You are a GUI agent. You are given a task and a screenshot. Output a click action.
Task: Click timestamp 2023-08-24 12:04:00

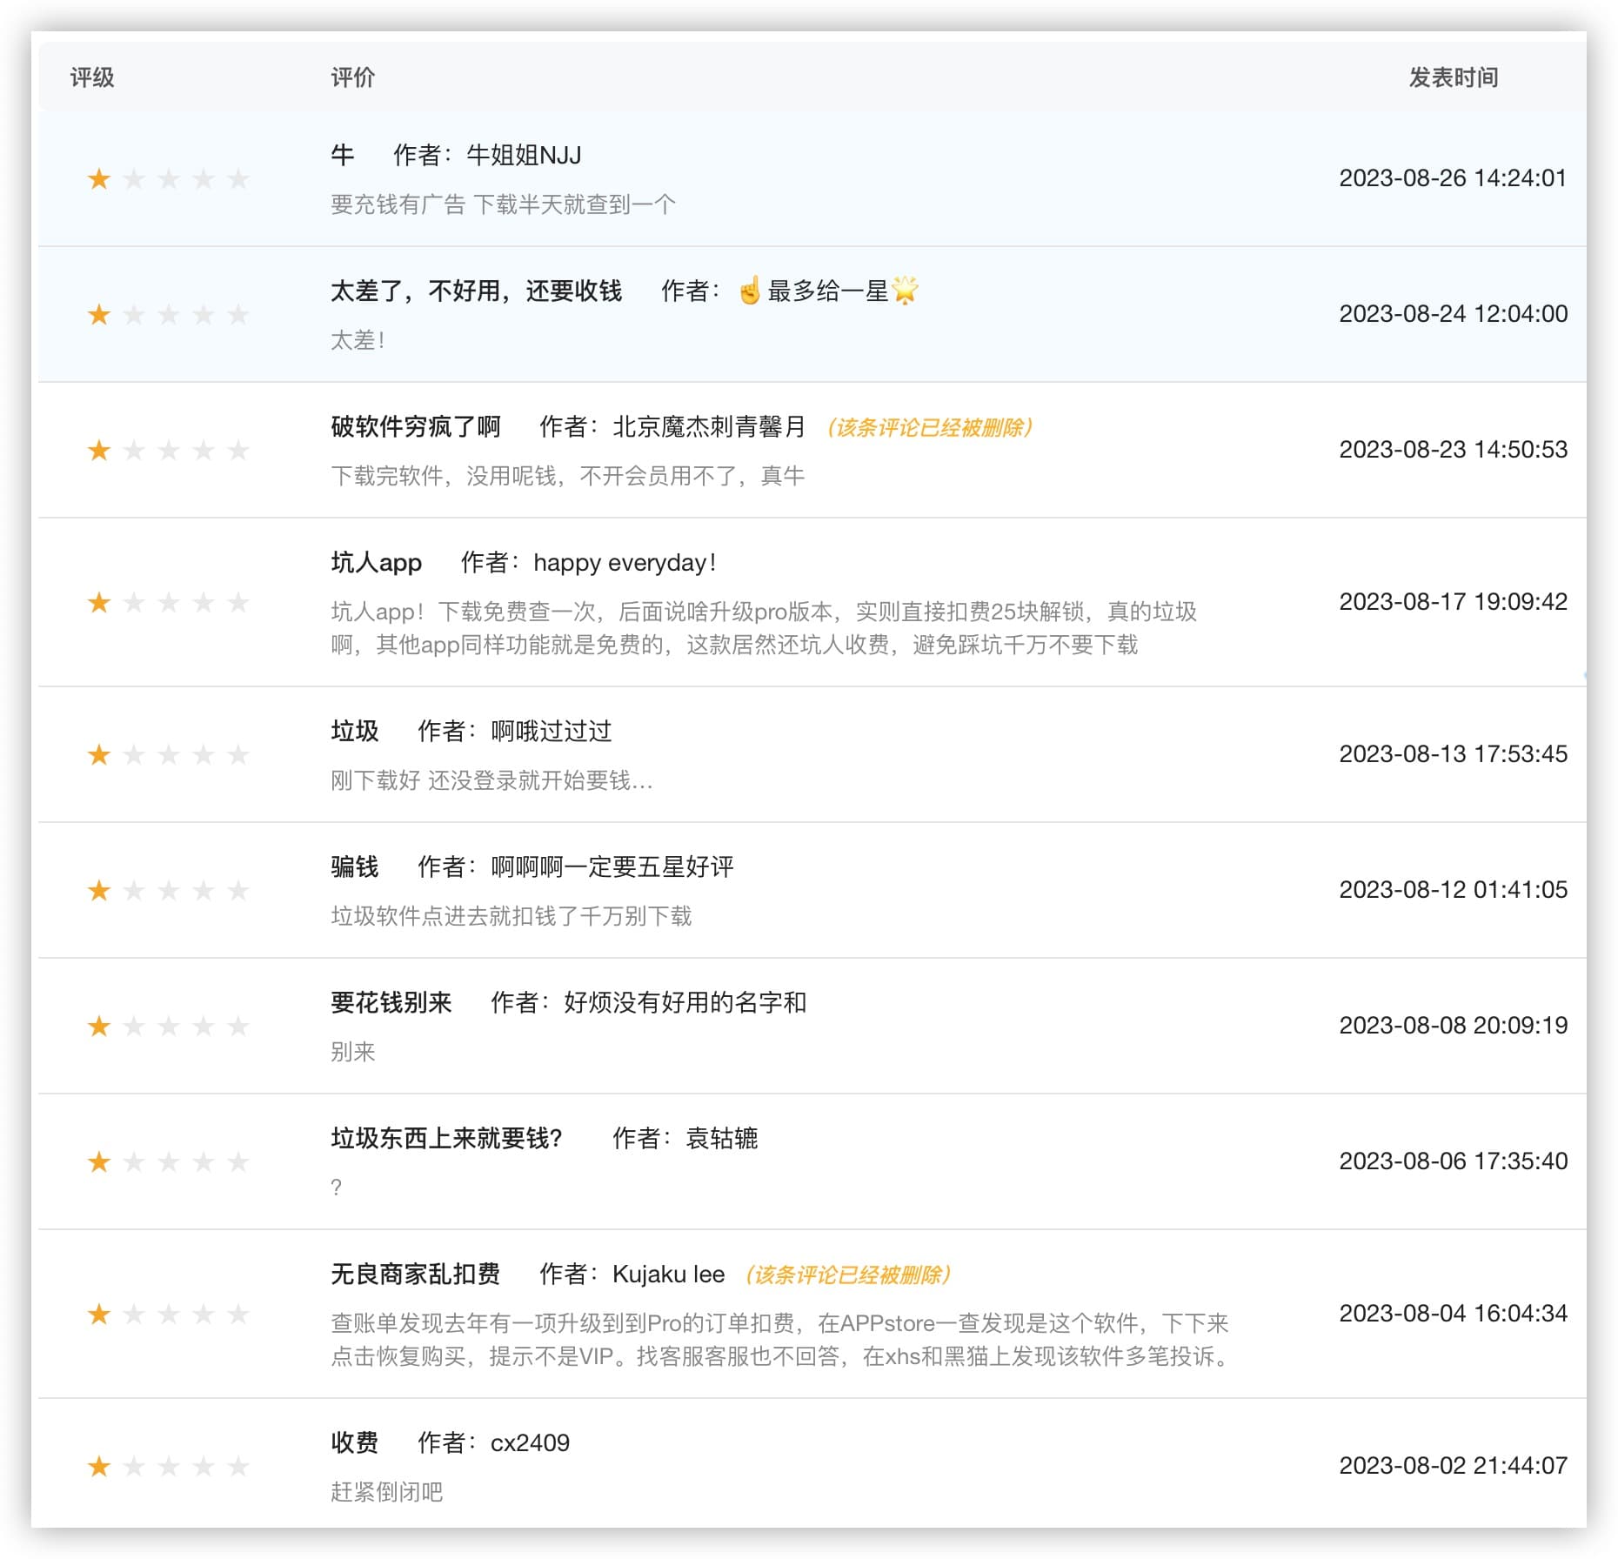1454,314
